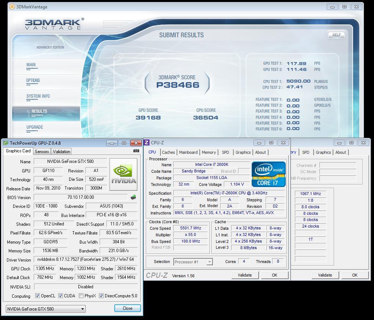The height and width of the screenshot is (320, 374).
Task: Click the Specification field in CPU-Z
Action: tap(229, 193)
